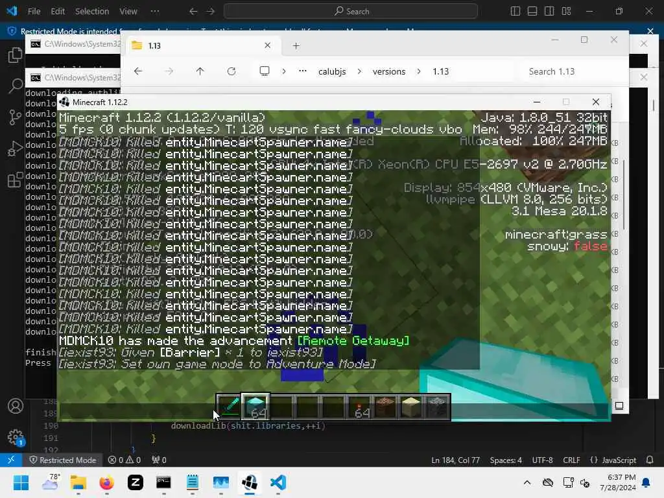Toggle primary side bar layout icon
The image size is (664, 498).
516,12
